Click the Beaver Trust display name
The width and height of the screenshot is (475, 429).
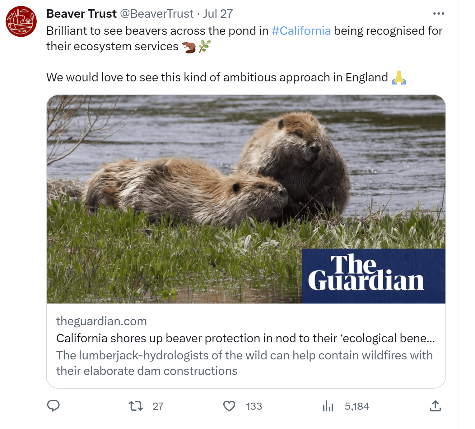pos(81,14)
